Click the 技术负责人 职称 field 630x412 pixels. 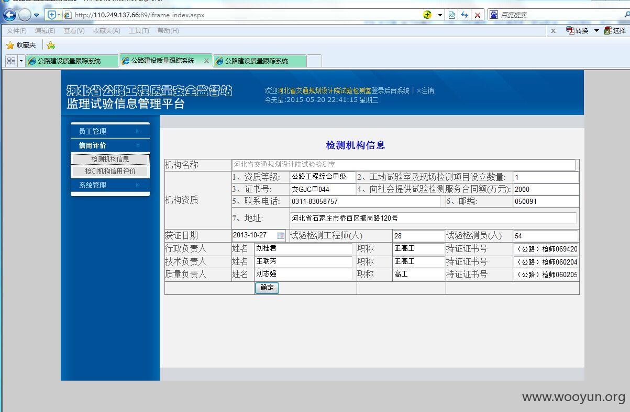(418, 261)
